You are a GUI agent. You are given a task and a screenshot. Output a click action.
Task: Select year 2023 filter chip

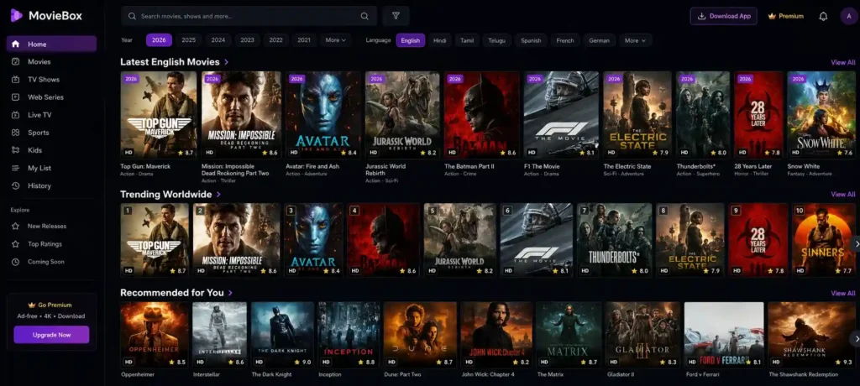(248, 40)
